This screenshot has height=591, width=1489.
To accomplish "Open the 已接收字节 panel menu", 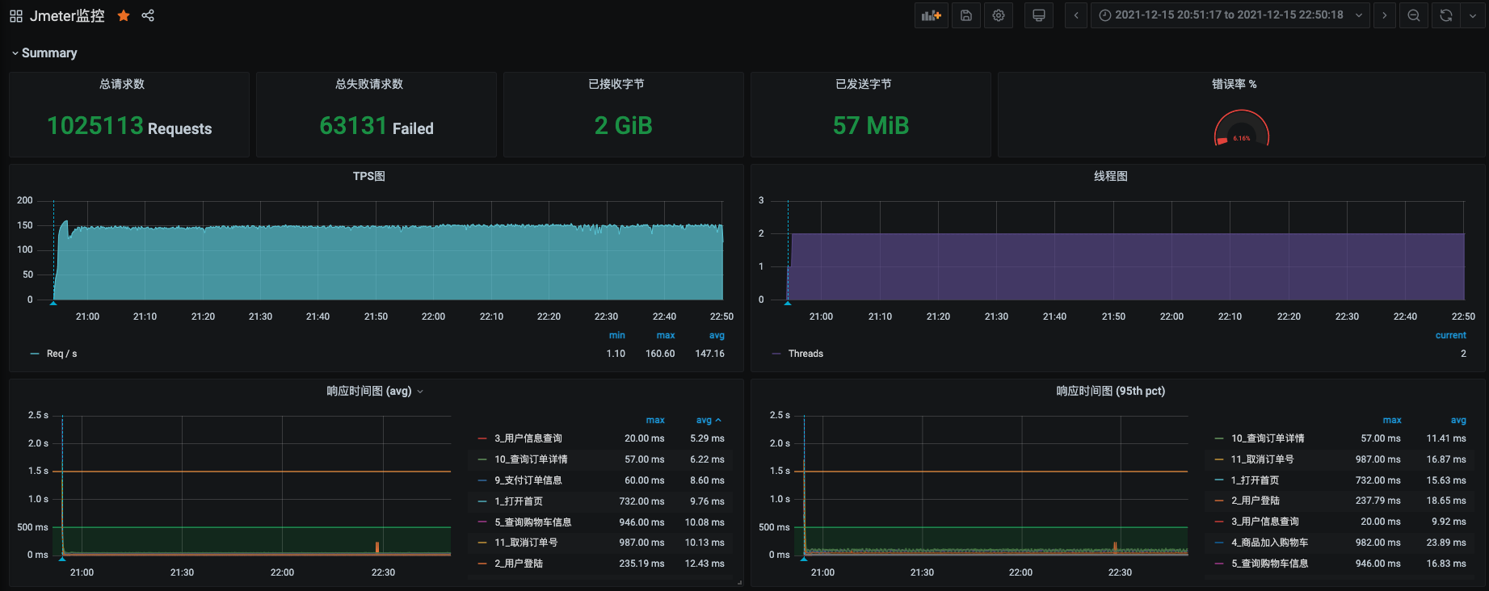I will coord(616,84).
